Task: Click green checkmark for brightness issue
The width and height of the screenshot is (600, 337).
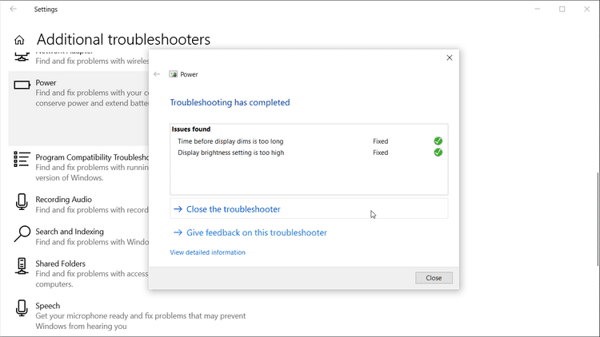Action: click(438, 153)
